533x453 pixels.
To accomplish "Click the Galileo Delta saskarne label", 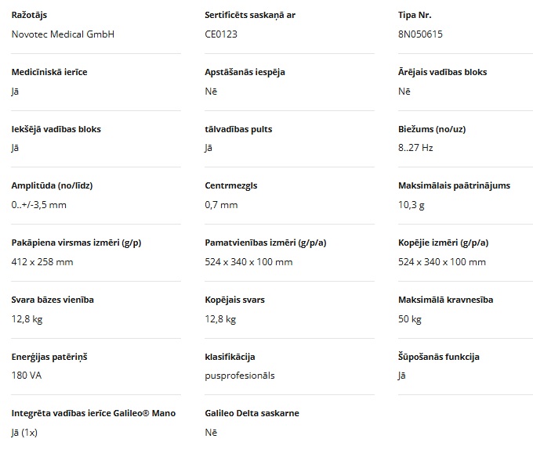I will [x=252, y=413].
